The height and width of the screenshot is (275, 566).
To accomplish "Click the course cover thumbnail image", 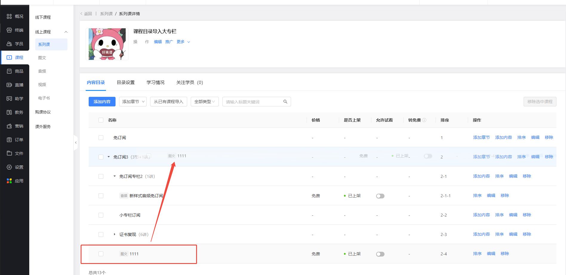I will click(x=107, y=44).
